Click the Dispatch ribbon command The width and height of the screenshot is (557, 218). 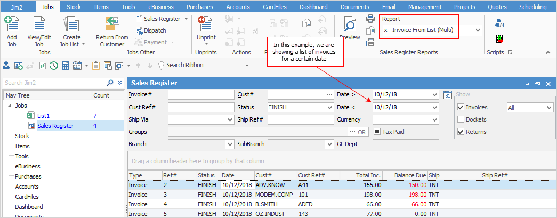(x=151, y=30)
